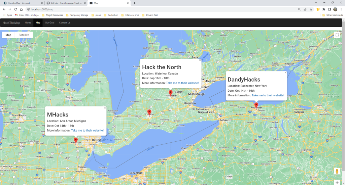Viewport: 345px width, 185px height.
Task: Focus the address bar showing localhost:5000/map
Action: click(x=163, y=9)
